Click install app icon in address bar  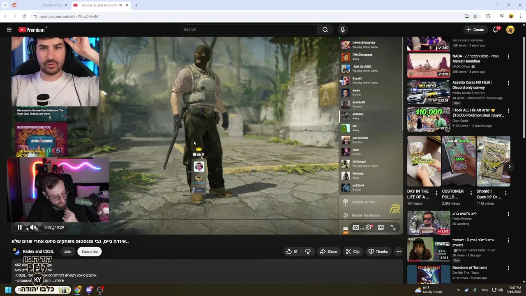click(x=467, y=16)
